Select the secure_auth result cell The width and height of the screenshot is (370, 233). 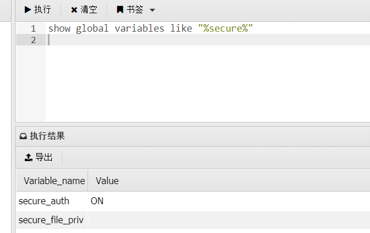coord(44,201)
